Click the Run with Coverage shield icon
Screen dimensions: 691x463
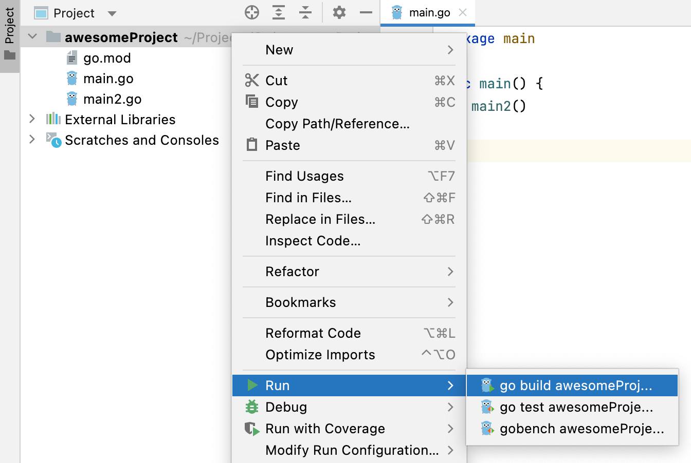tap(252, 429)
